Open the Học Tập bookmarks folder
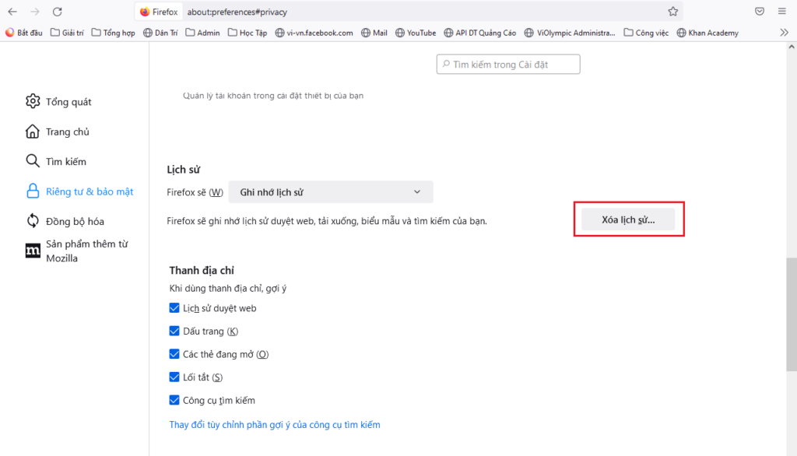The width and height of the screenshot is (797, 456). click(x=248, y=33)
